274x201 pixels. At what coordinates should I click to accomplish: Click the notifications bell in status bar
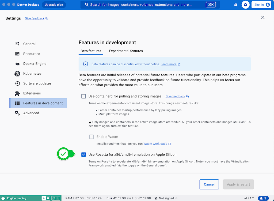tap(263, 198)
